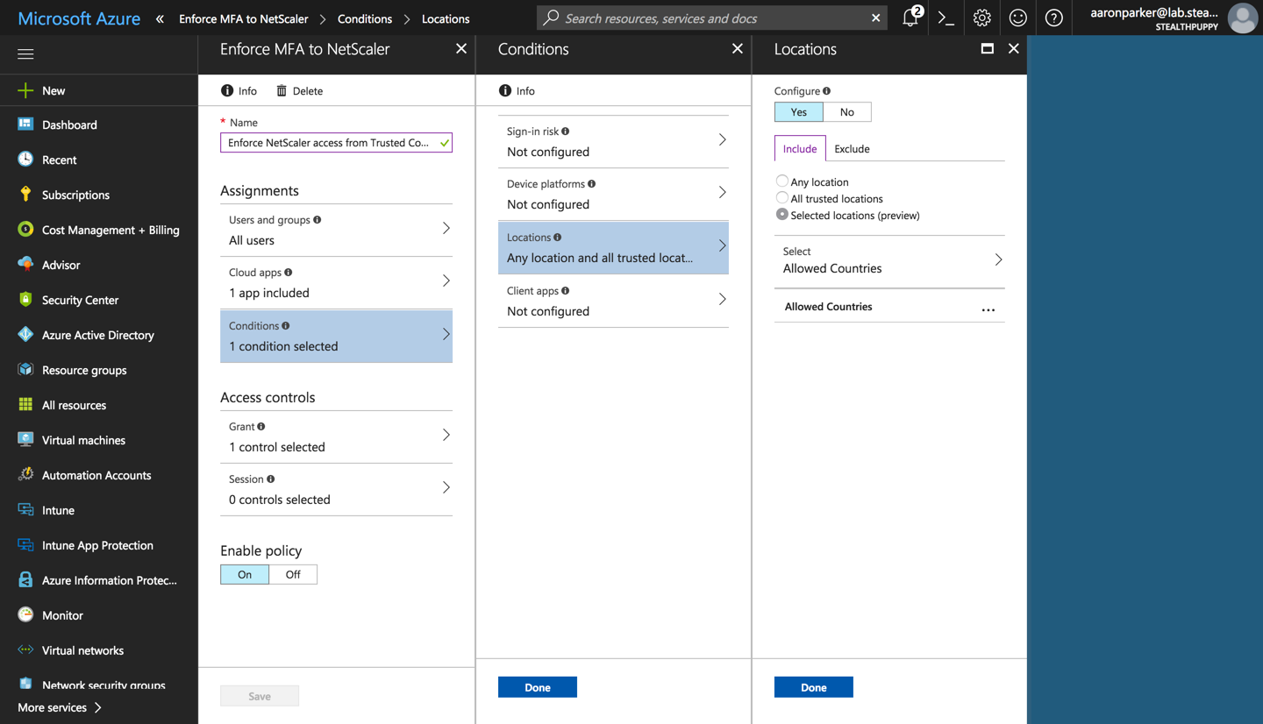Click Info in Conditions blade

[517, 91]
